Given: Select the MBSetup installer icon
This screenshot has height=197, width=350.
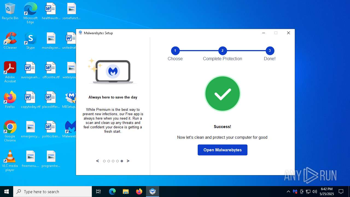Looking at the screenshot, I should [x=70, y=100].
